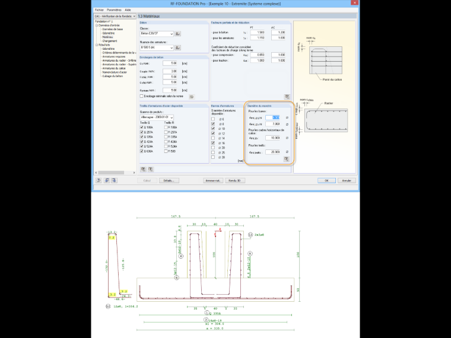Open the Gamme de produits dropdown
The height and width of the screenshot is (338, 451).
(x=157, y=117)
